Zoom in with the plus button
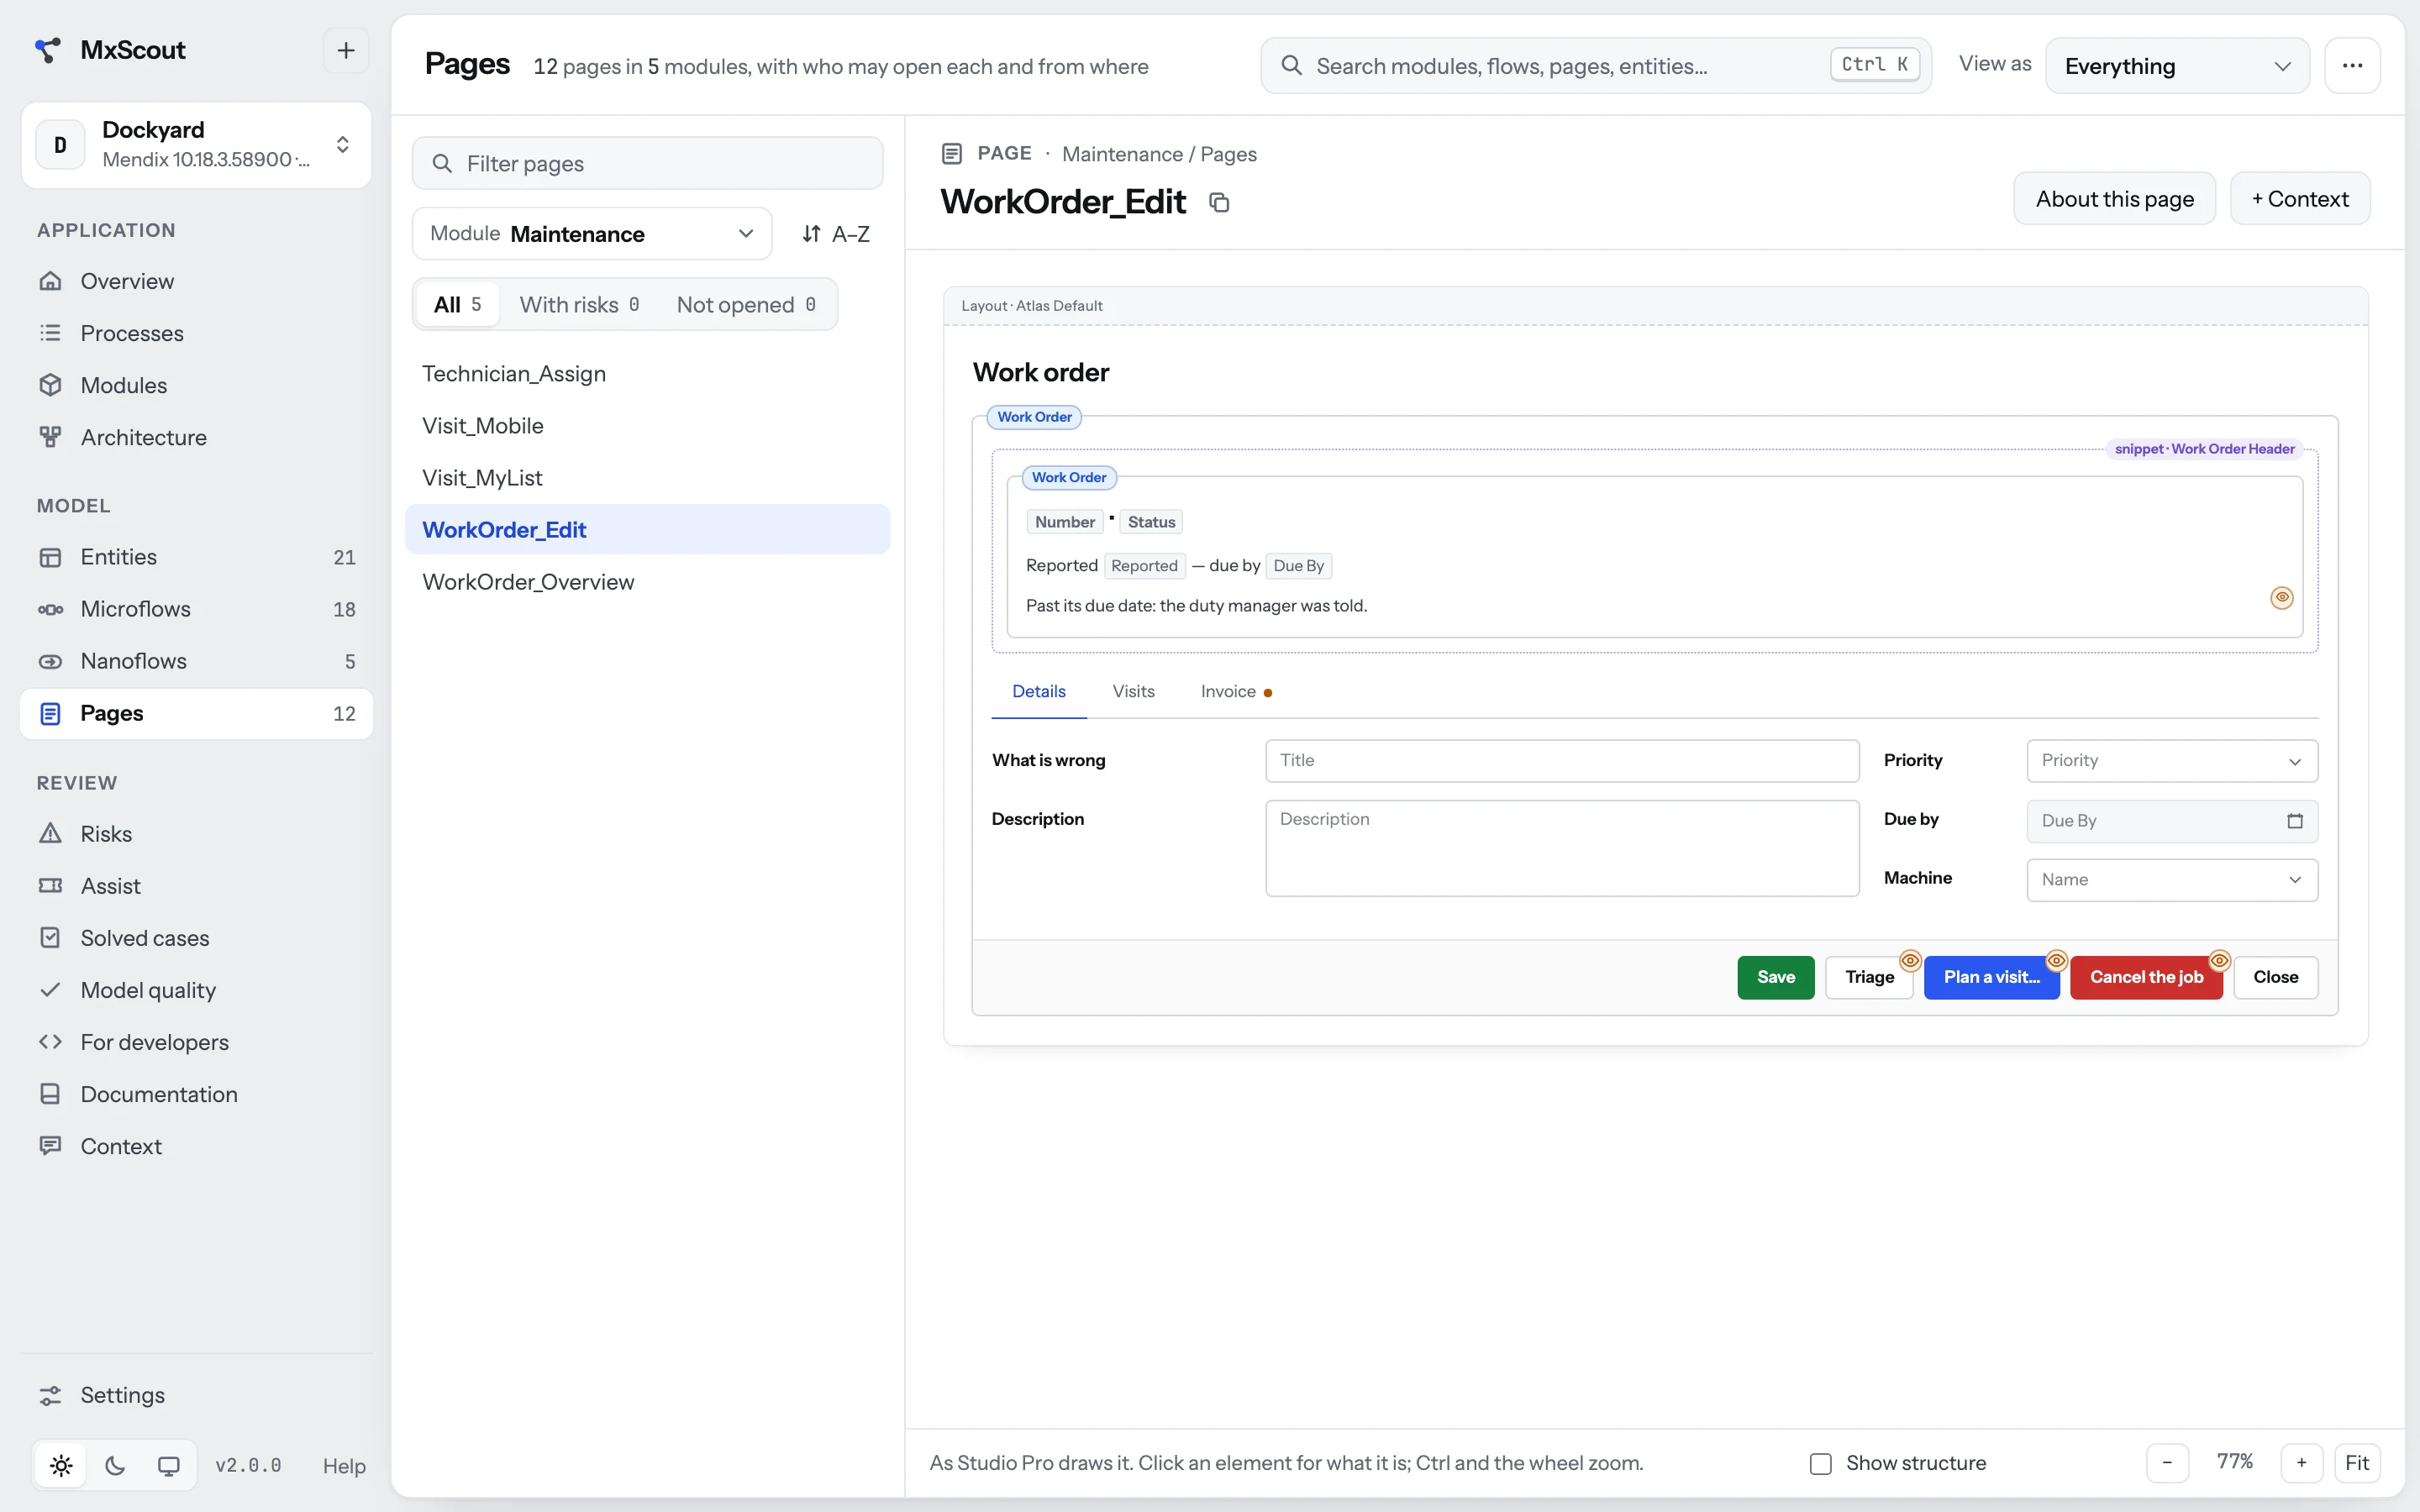The height and width of the screenshot is (1512, 2420). pos(2301,1462)
